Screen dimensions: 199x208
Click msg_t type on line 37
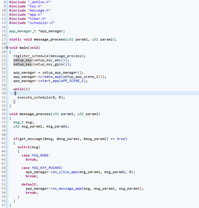18,122
